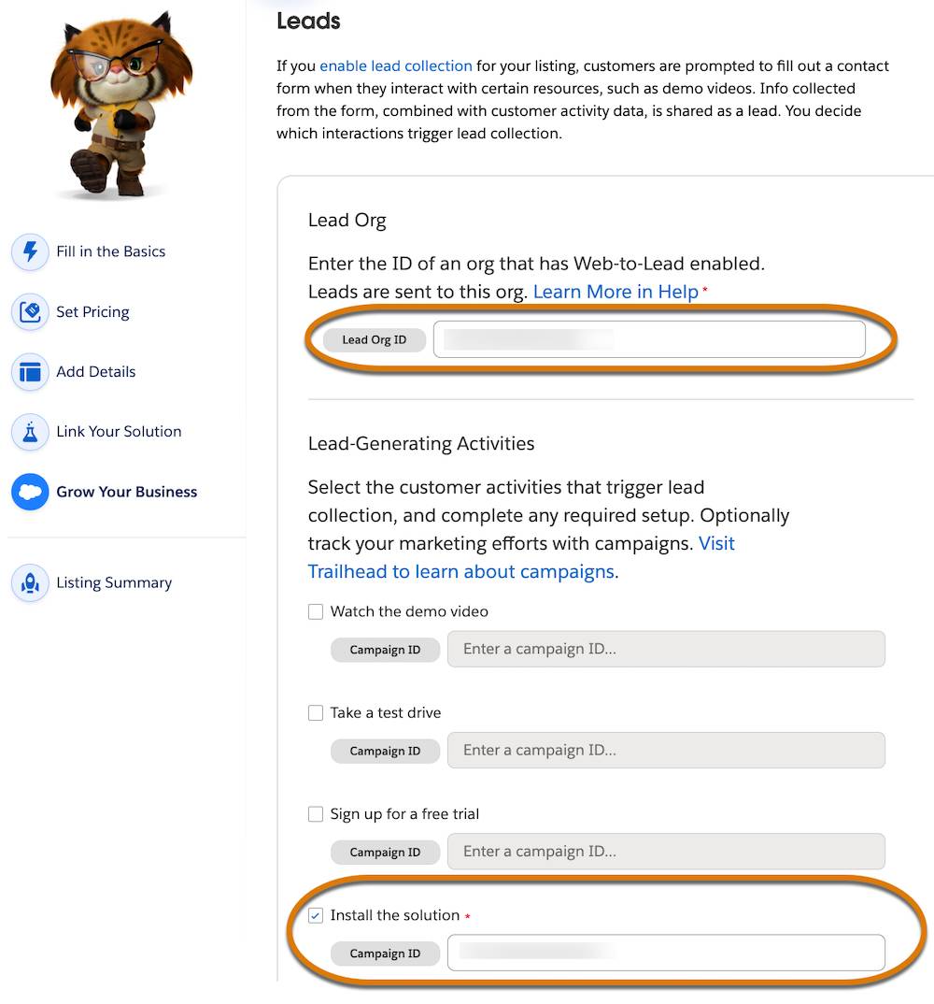Screen dimensions: 934x1004
Task: Enable Sign up for a free trial
Action: (x=316, y=814)
